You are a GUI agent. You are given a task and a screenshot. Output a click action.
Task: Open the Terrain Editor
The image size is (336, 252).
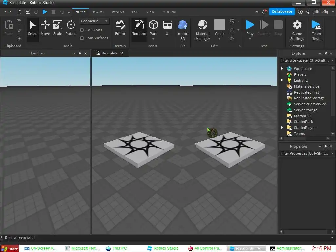pos(120,29)
